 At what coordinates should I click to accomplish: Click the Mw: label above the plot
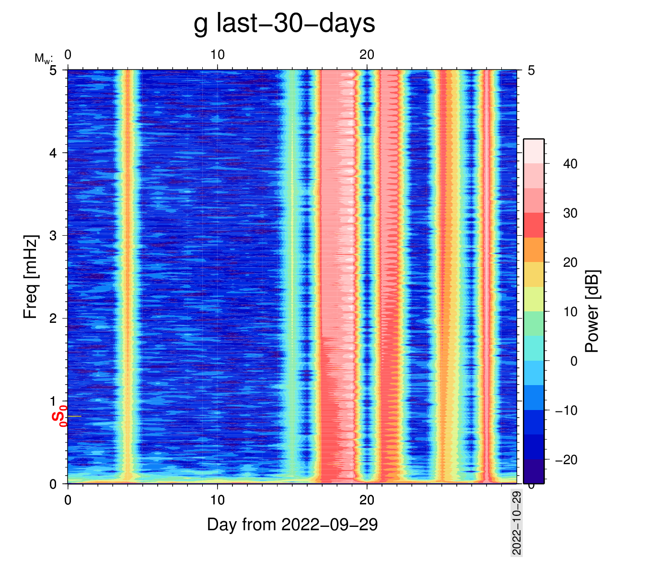coord(43,58)
